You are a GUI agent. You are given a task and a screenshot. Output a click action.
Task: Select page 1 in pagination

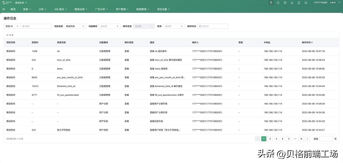(264, 139)
